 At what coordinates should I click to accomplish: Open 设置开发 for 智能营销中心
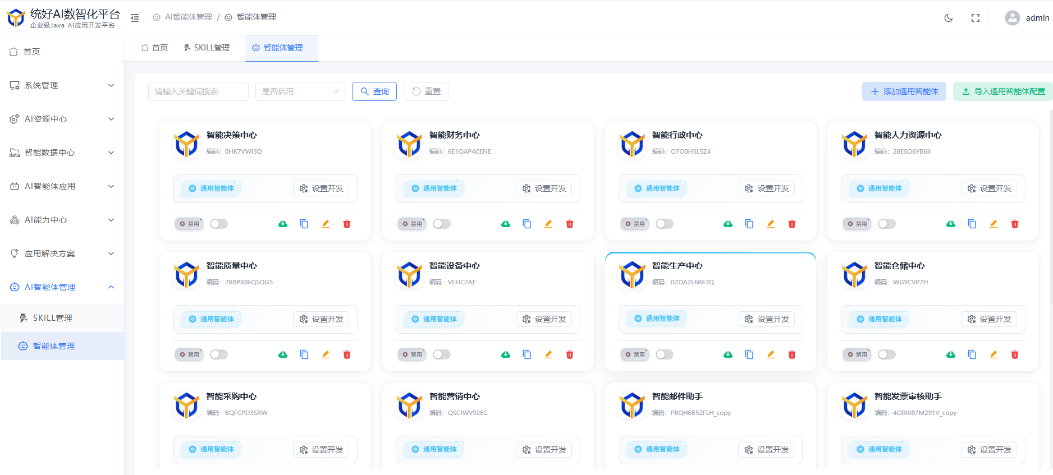pos(544,450)
